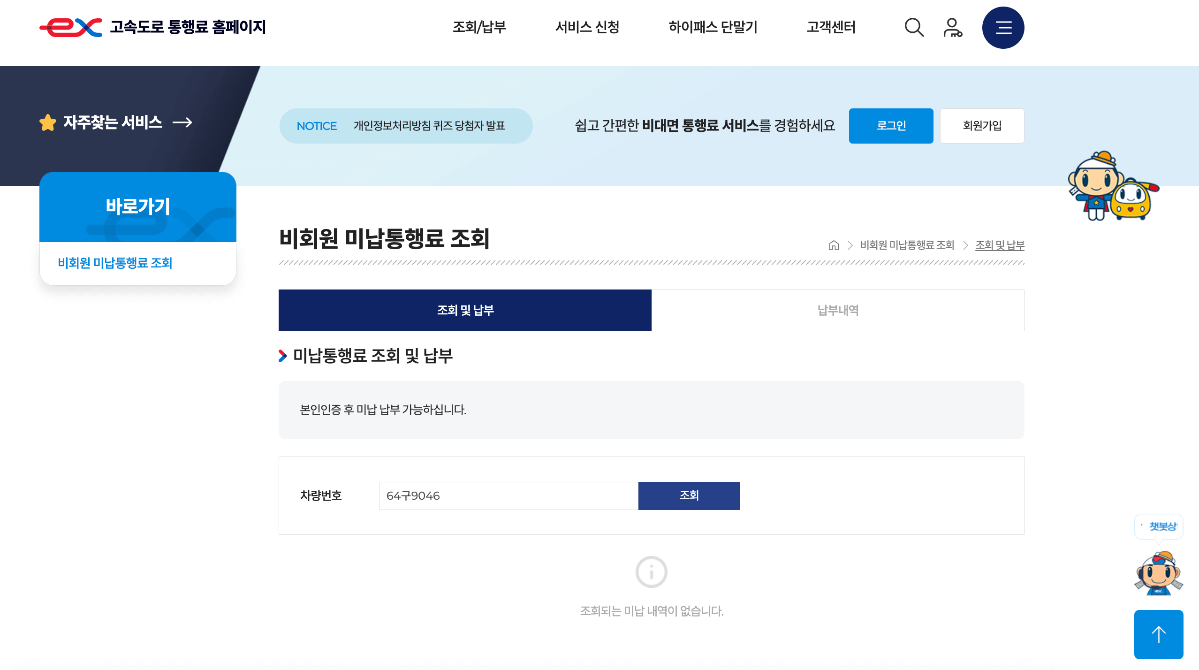Expand 자주찾는 서비스 via its arrow
Viewport: 1199px width, 670px height.
tap(183, 123)
